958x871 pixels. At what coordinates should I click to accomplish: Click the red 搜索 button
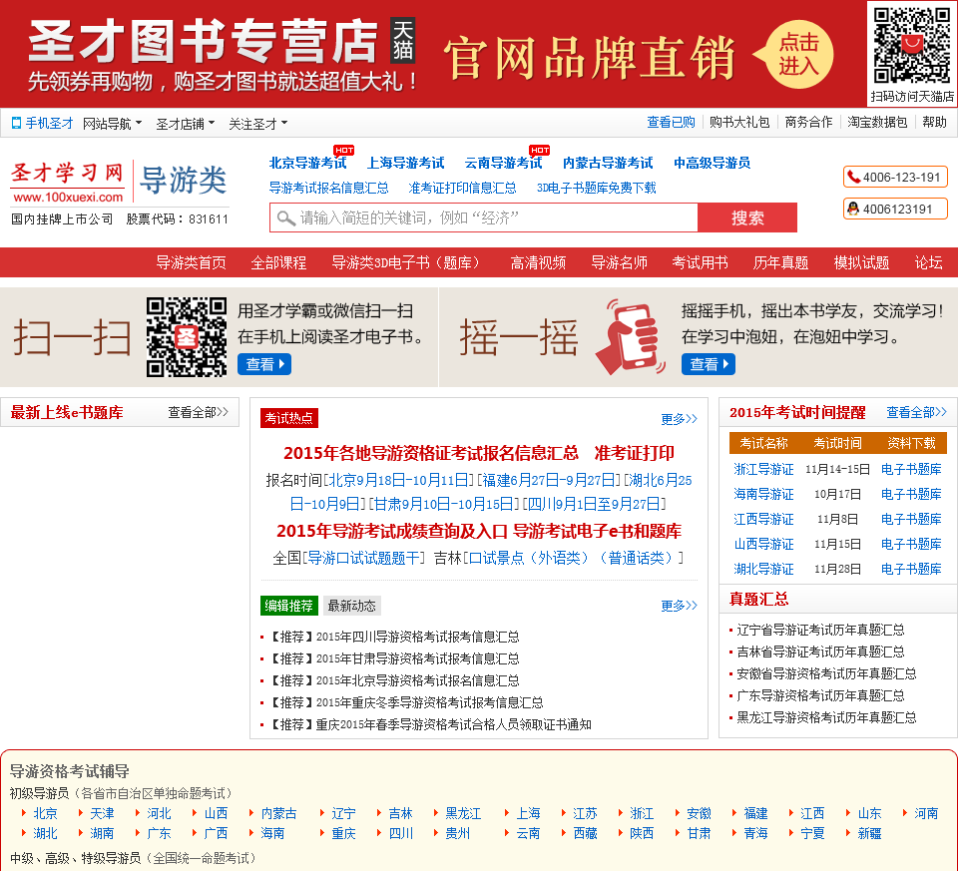point(747,218)
